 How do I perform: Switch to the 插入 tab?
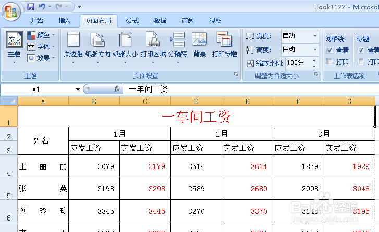[x=64, y=21]
